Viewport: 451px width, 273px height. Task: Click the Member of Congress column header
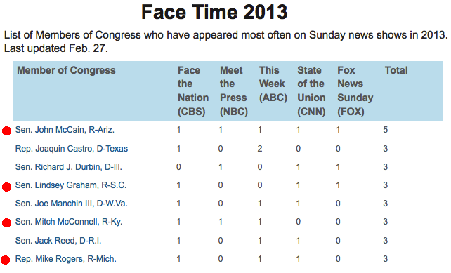[x=66, y=70]
